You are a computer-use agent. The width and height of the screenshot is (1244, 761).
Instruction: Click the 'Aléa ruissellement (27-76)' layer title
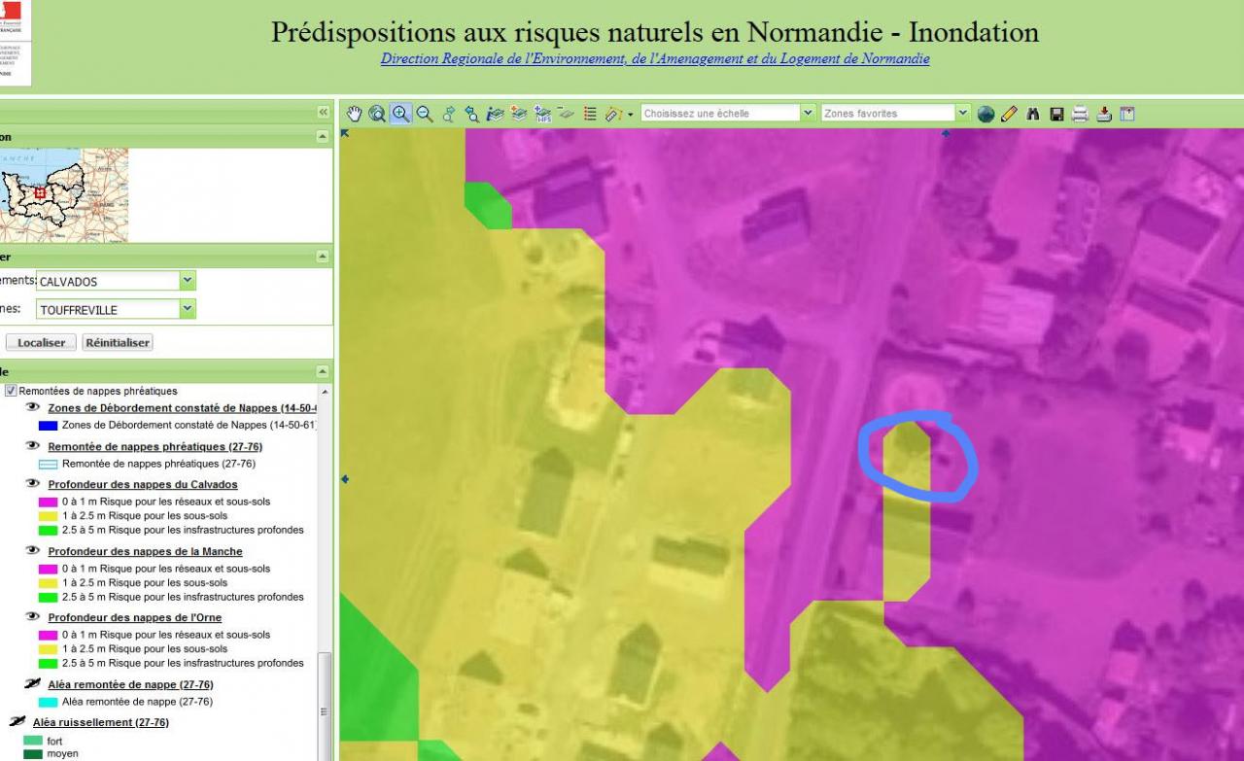click(x=101, y=722)
